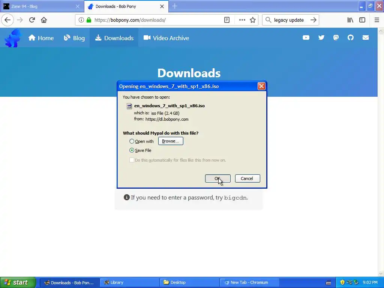Select the Save File radio option
The width and height of the screenshot is (384, 288).
coord(132,150)
